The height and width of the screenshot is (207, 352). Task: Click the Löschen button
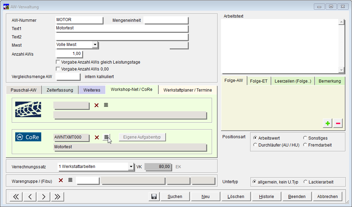click(x=236, y=197)
